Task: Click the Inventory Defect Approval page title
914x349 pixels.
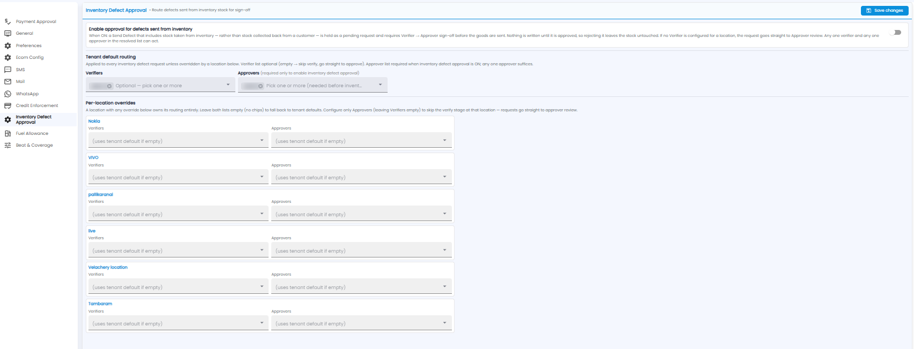Action: pos(116,10)
